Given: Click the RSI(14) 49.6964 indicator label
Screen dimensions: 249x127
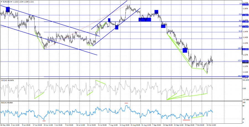Looking at the screenshot, I should (7, 103).
